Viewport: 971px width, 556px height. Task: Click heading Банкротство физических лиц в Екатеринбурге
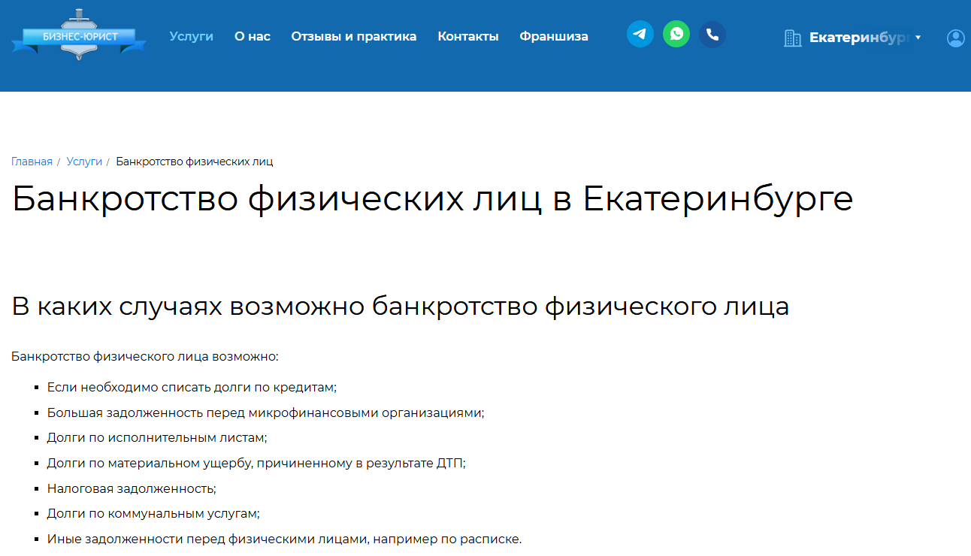click(433, 199)
